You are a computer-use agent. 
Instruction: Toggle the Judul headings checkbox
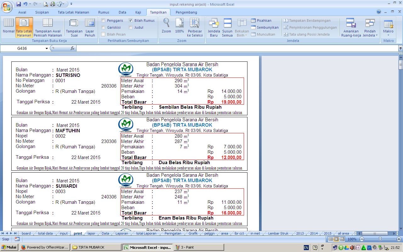(131, 27)
